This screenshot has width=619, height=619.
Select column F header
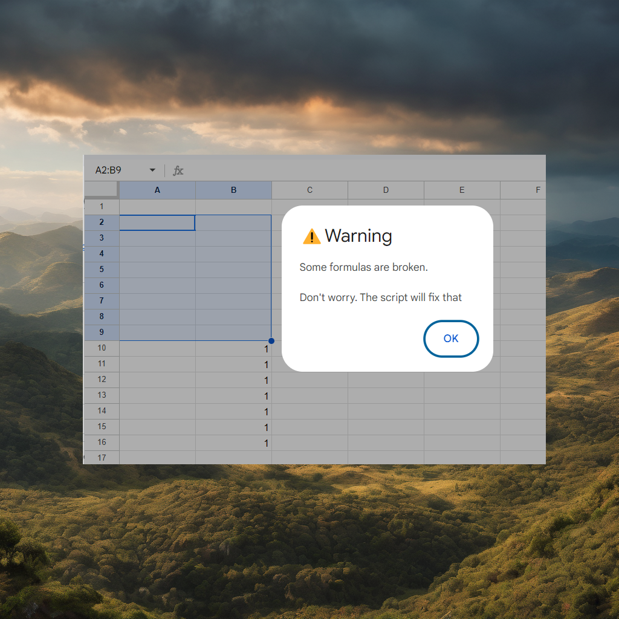coord(523,190)
